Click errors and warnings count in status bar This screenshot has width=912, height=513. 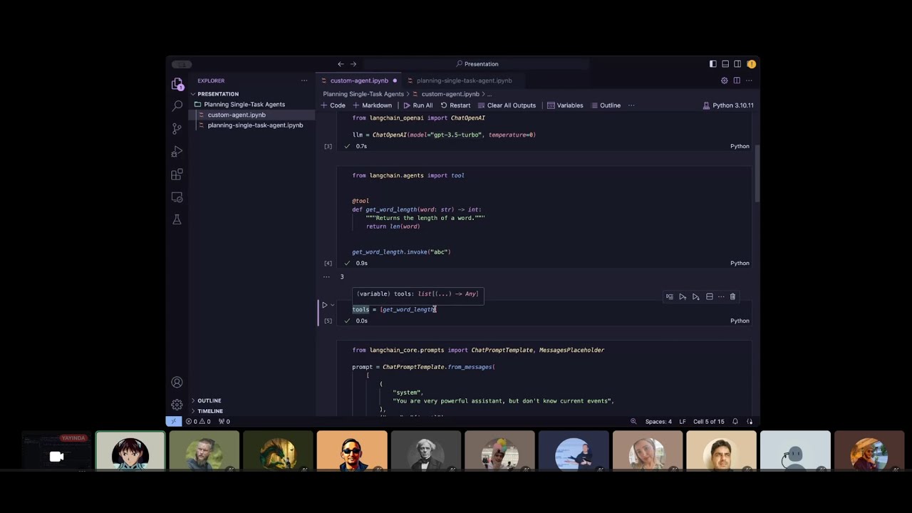click(x=198, y=421)
